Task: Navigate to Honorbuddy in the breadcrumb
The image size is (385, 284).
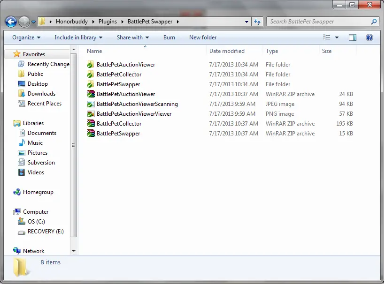Action: (x=72, y=22)
